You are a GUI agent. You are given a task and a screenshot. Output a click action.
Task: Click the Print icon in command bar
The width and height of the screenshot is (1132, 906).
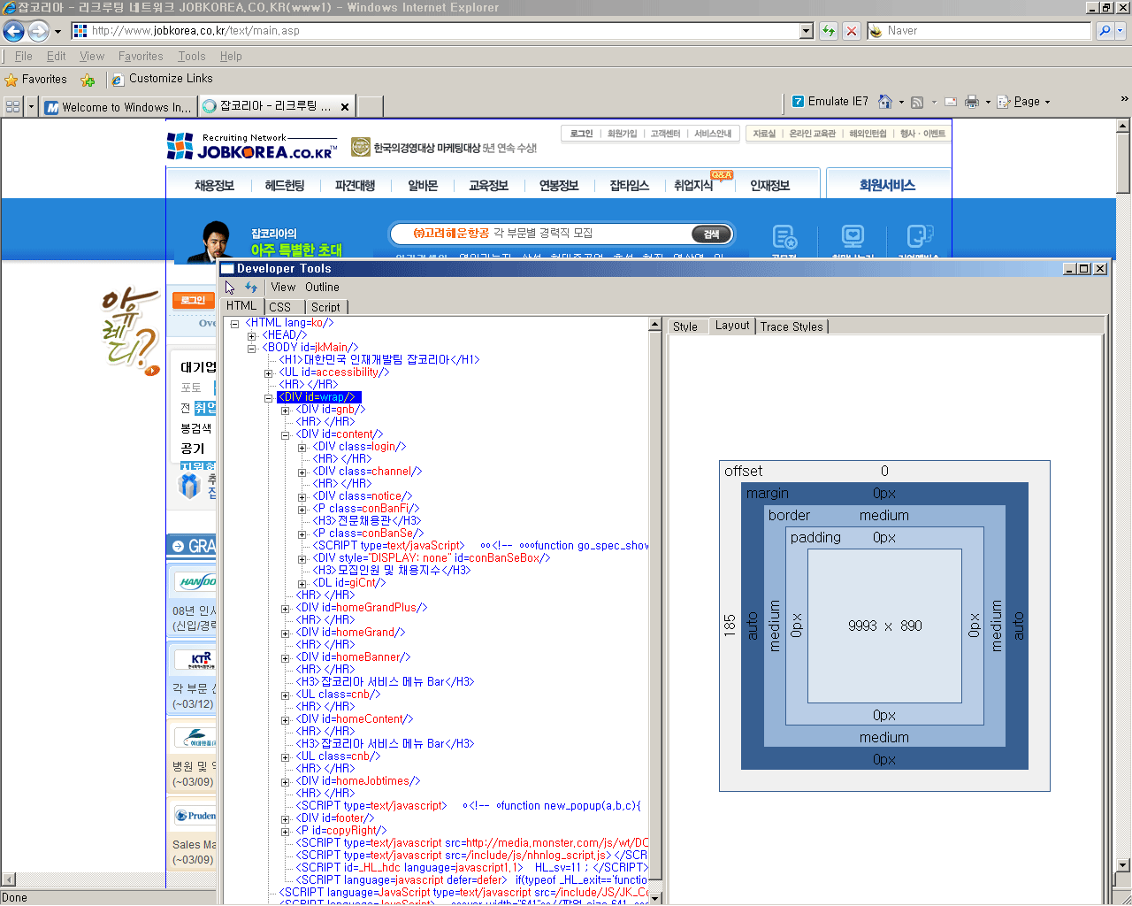click(972, 102)
